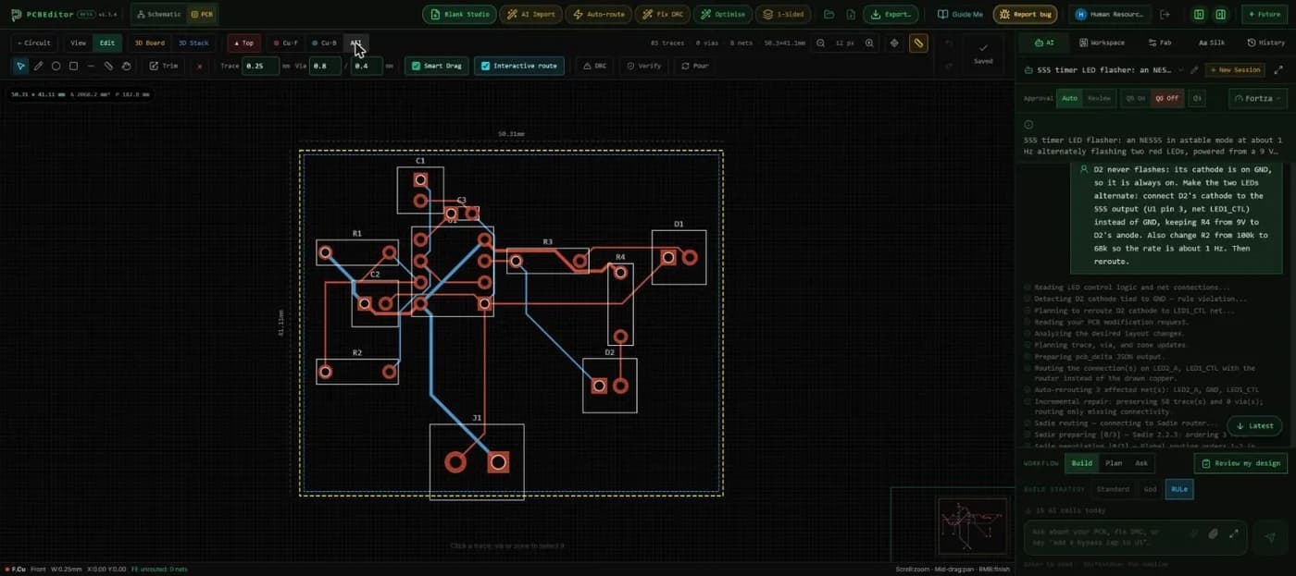
Task: Click the fit-to-view crosshair icon
Action: coord(893,43)
